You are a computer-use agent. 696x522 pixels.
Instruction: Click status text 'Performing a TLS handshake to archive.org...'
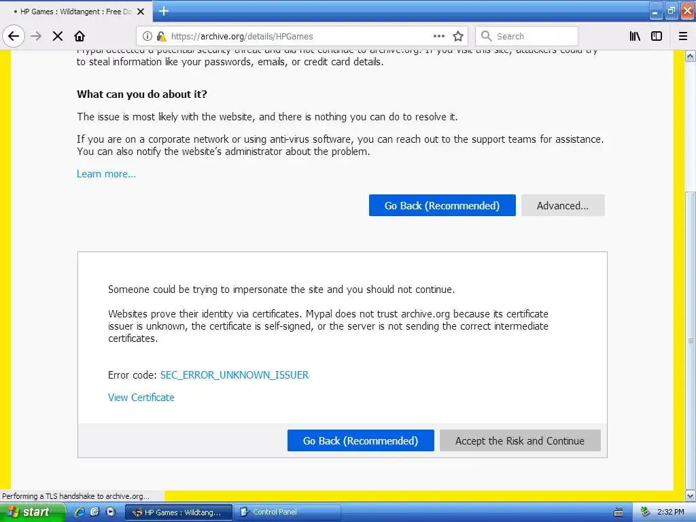76,496
